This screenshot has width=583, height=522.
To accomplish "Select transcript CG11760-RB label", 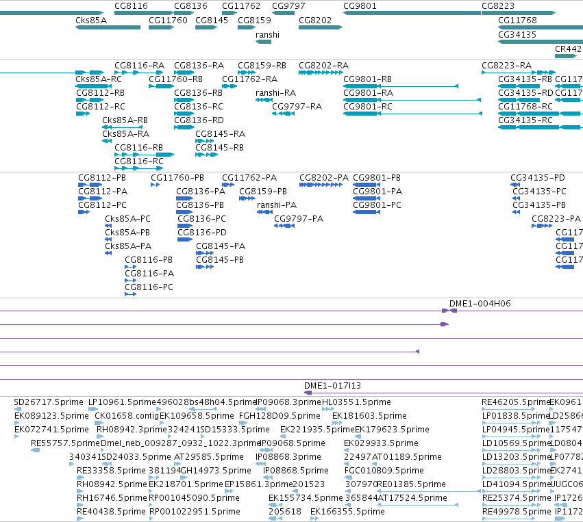I will click(175, 79).
